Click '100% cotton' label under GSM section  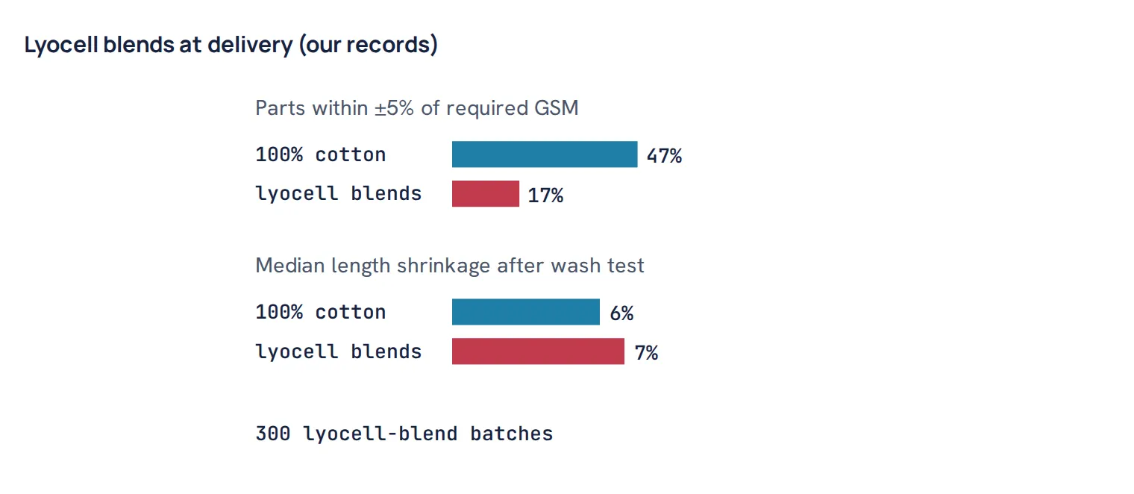[x=321, y=155]
